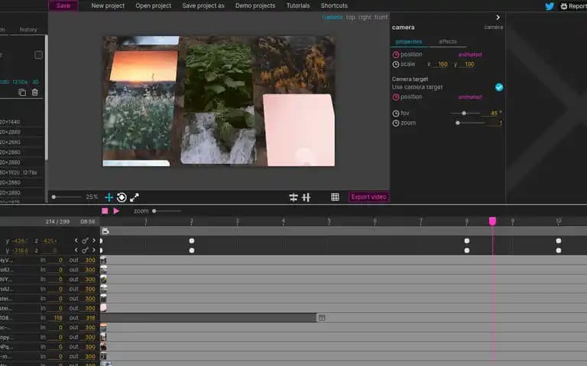The width and height of the screenshot is (587, 366).
Task: Go to next keyframe on first row
Action: point(94,240)
